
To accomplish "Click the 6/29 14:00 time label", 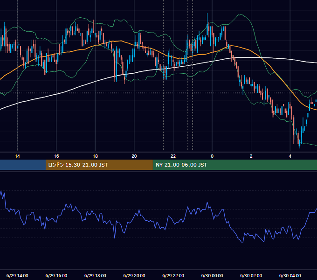I will pyautogui.click(x=17, y=275).
